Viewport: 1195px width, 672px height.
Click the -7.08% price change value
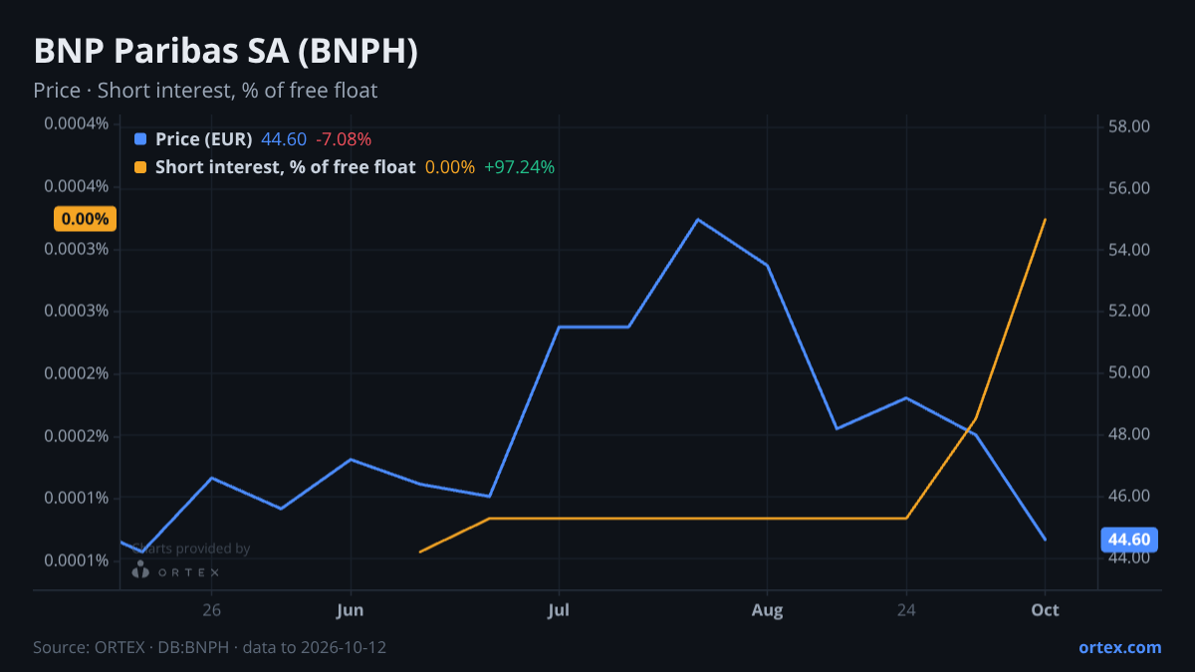click(344, 139)
